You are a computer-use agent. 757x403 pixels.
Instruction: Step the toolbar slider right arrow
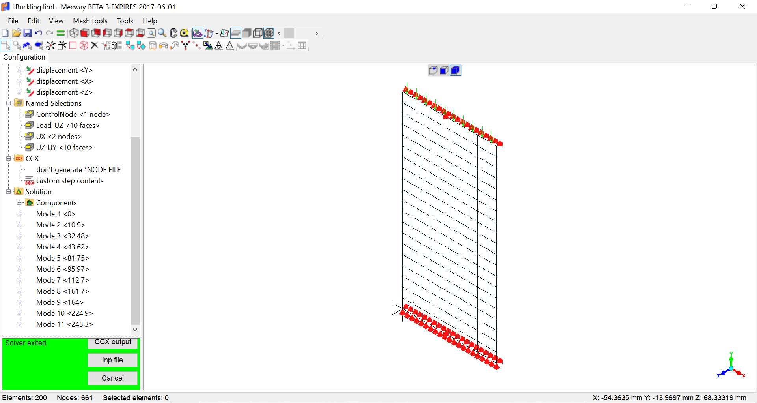[316, 34]
